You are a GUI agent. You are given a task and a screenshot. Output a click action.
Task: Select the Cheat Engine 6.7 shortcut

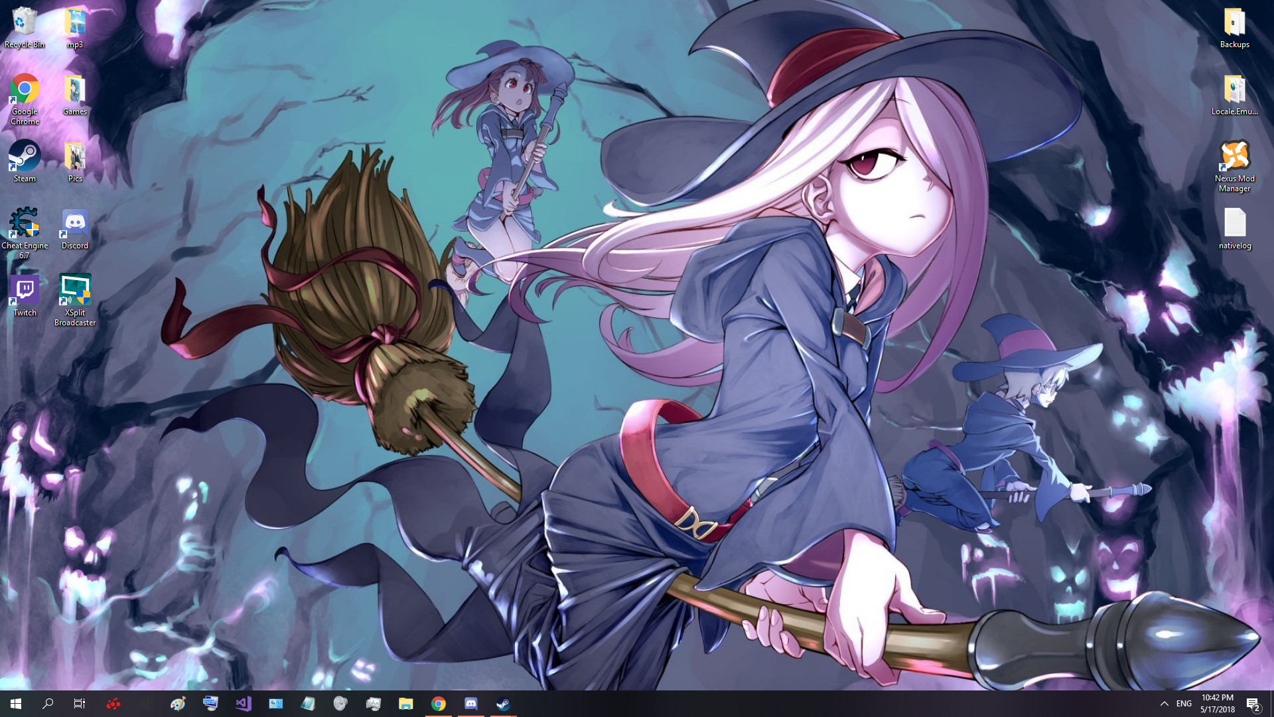[x=25, y=234]
